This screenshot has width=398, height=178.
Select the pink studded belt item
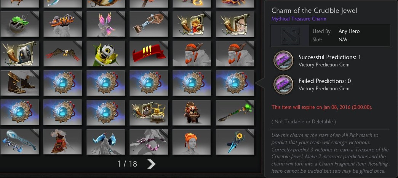pyautogui.click(x=149, y=142)
